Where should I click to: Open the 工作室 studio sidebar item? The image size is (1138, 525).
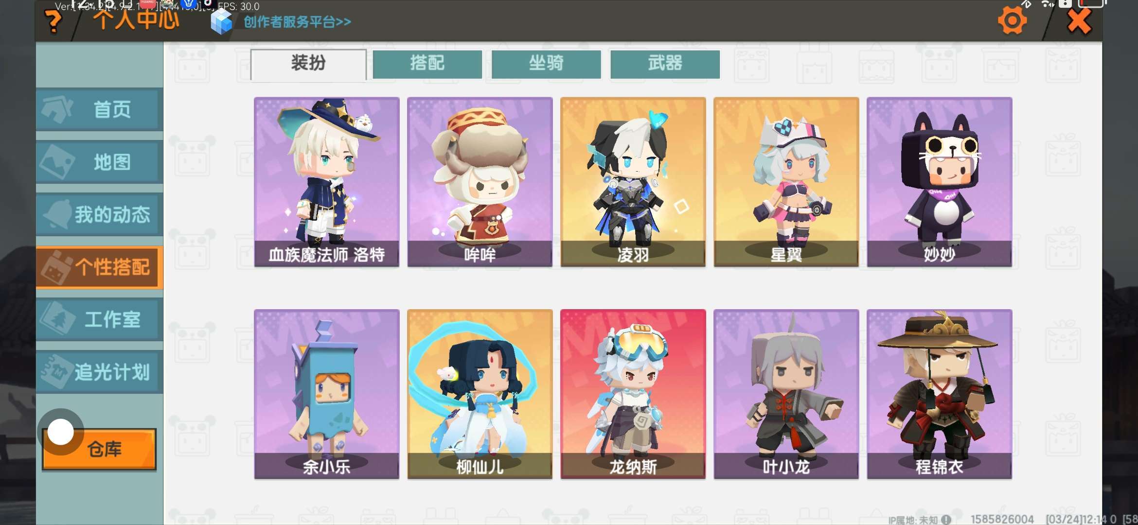coord(99,319)
